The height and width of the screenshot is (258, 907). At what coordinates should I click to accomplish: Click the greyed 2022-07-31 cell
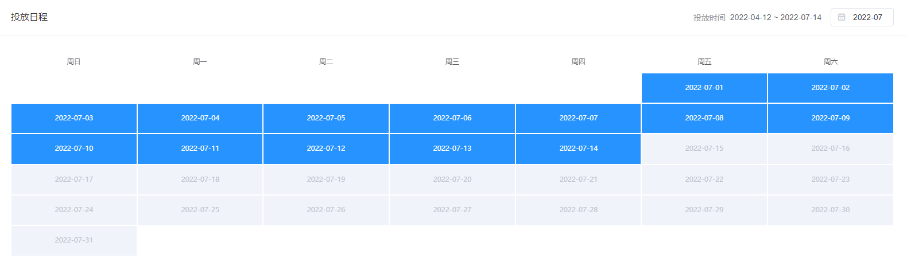point(74,240)
